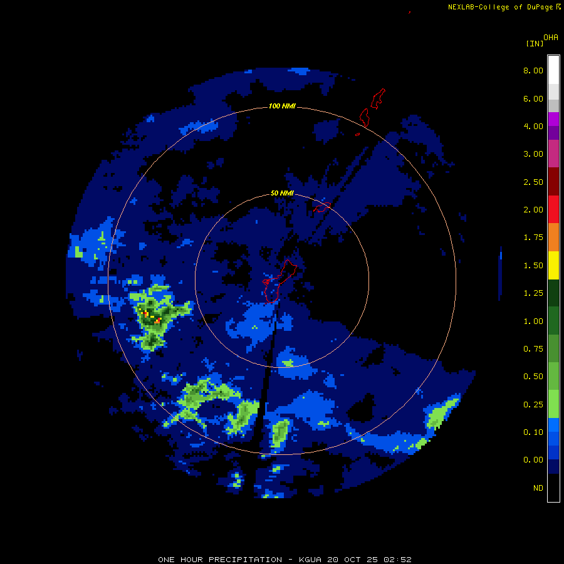The image size is (564, 564).
Task: Select the bright red legend swatch
Action: click(553, 210)
